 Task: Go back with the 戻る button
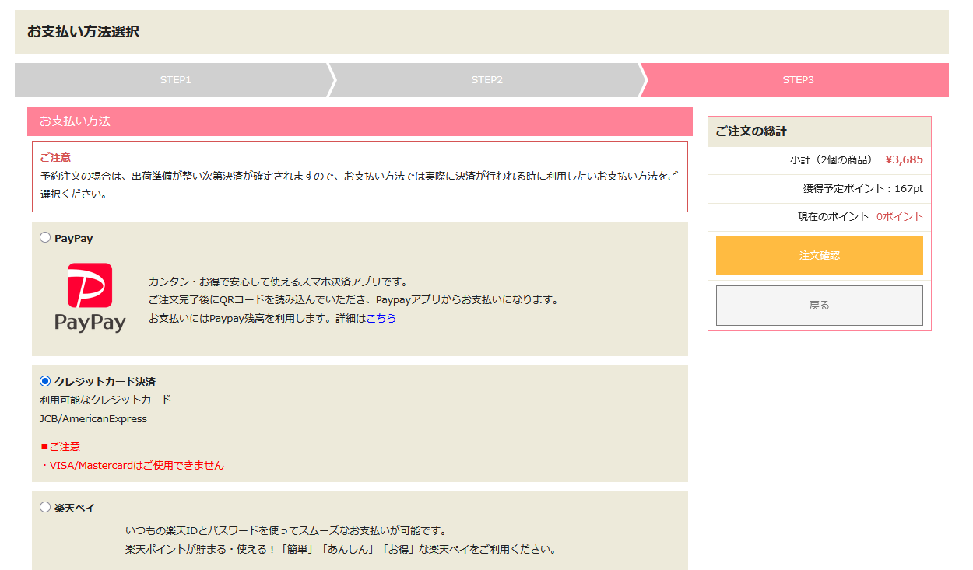(819, 305)
